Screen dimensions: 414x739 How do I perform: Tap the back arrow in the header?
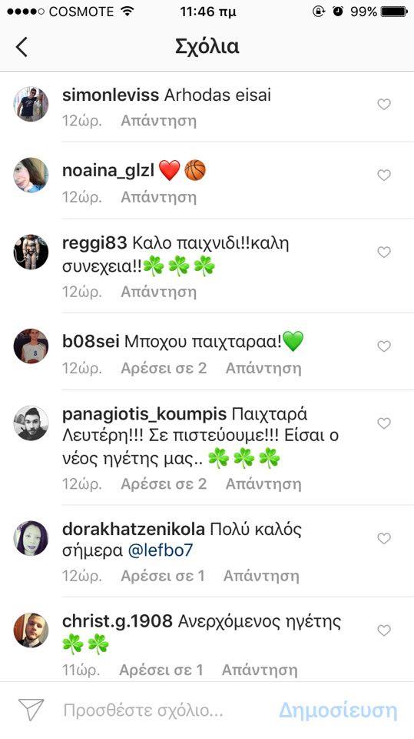point(22,47)
